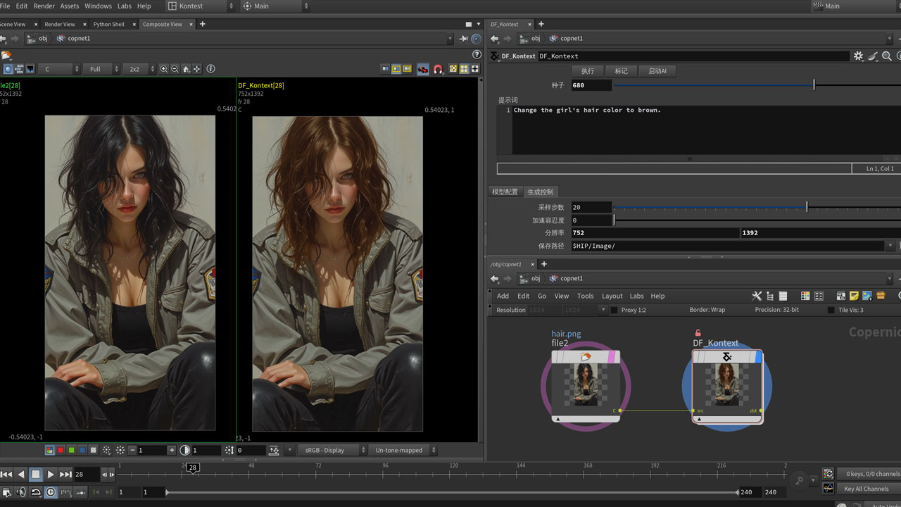Click the DF_Kontext node type icon in parameters
The image size is (901, 507).
coord(495,56)
